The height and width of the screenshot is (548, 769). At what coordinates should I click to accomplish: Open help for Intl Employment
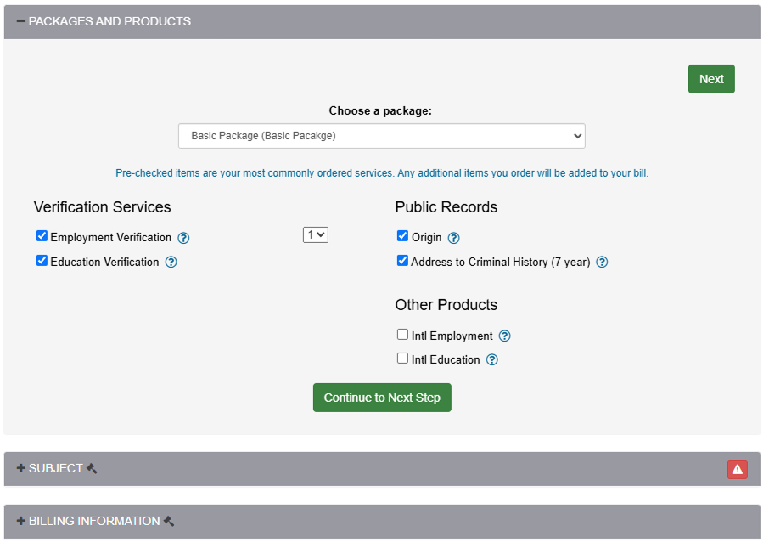click(504, 336)
